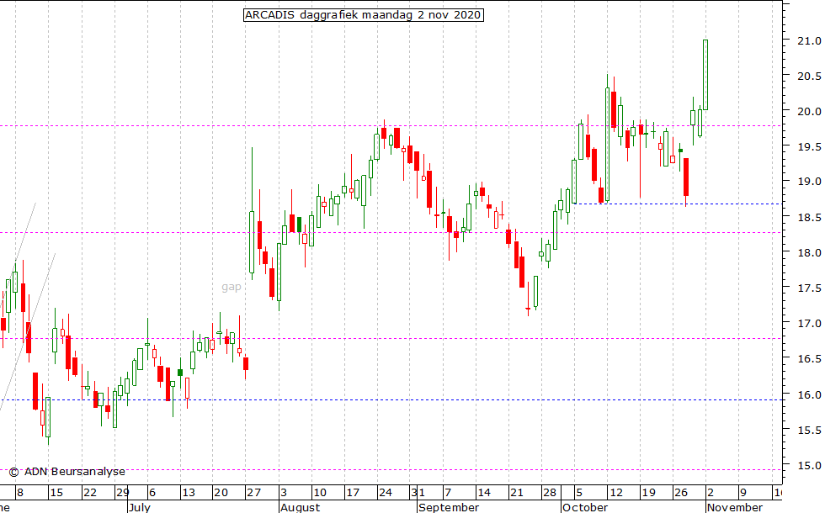Viewport: 825px width, 513px height.
Task: Click date label 27 in July
Action: (x=253, y=493)
